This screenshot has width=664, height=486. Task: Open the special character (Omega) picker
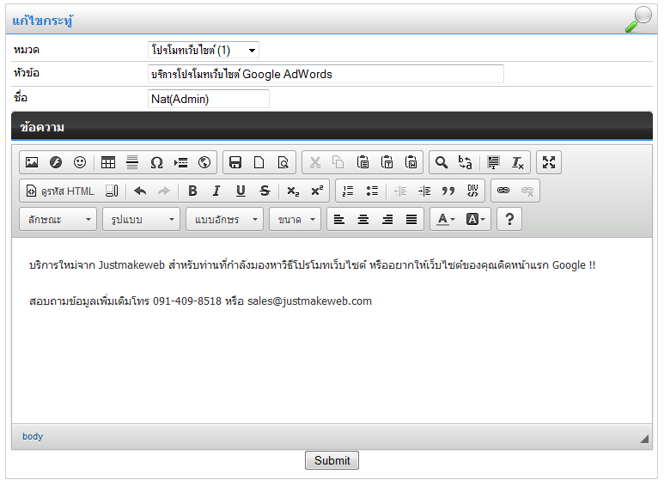(x=156, y=162)
